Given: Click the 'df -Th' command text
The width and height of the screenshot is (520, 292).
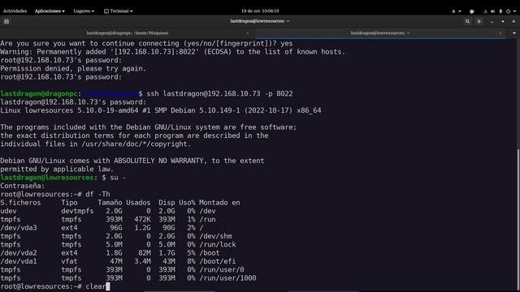Looking at the screenshot, I should click(x=97, y=195).
